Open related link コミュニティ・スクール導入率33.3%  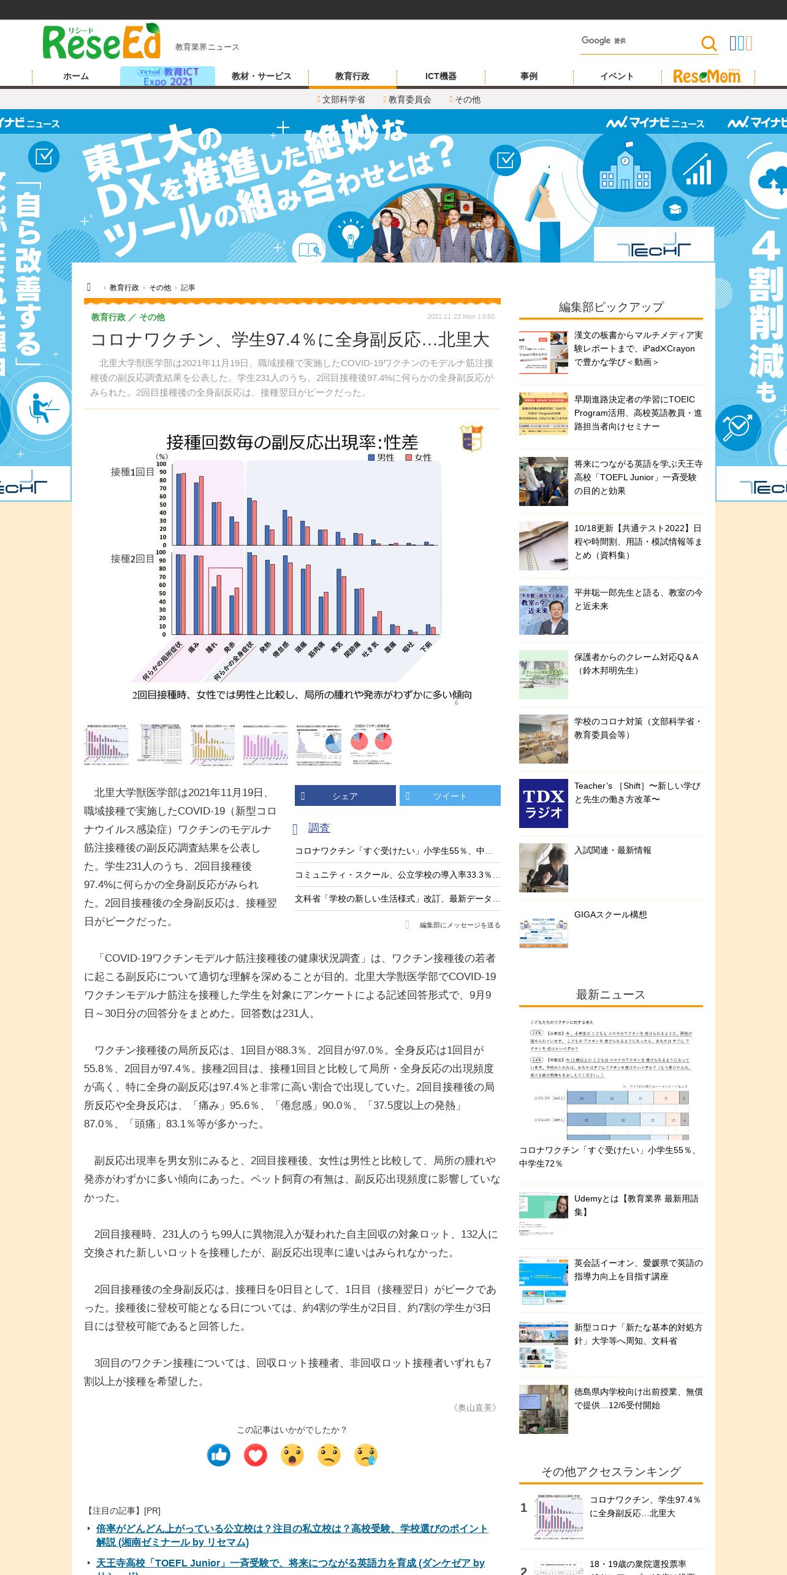(397, 875)
